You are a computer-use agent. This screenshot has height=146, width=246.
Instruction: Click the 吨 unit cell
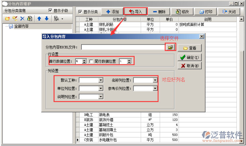point(150,135)
